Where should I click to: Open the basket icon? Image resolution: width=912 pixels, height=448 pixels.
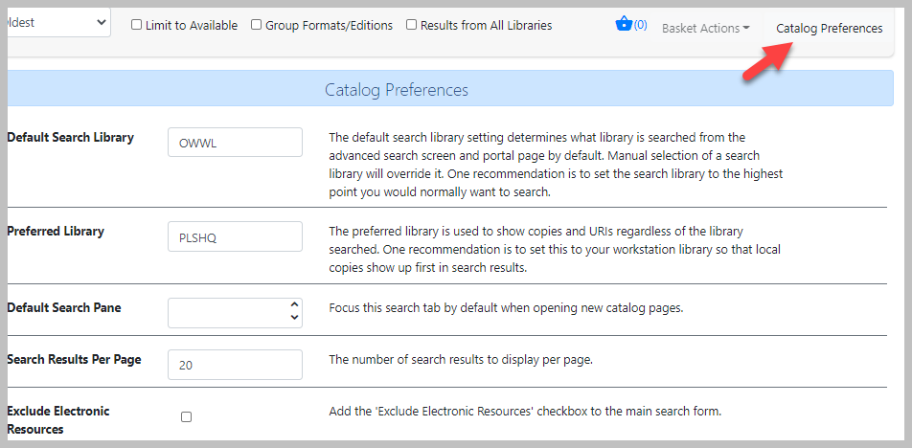624,24
